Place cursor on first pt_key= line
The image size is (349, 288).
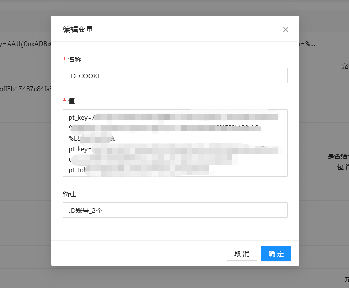[x=81, y=117]
